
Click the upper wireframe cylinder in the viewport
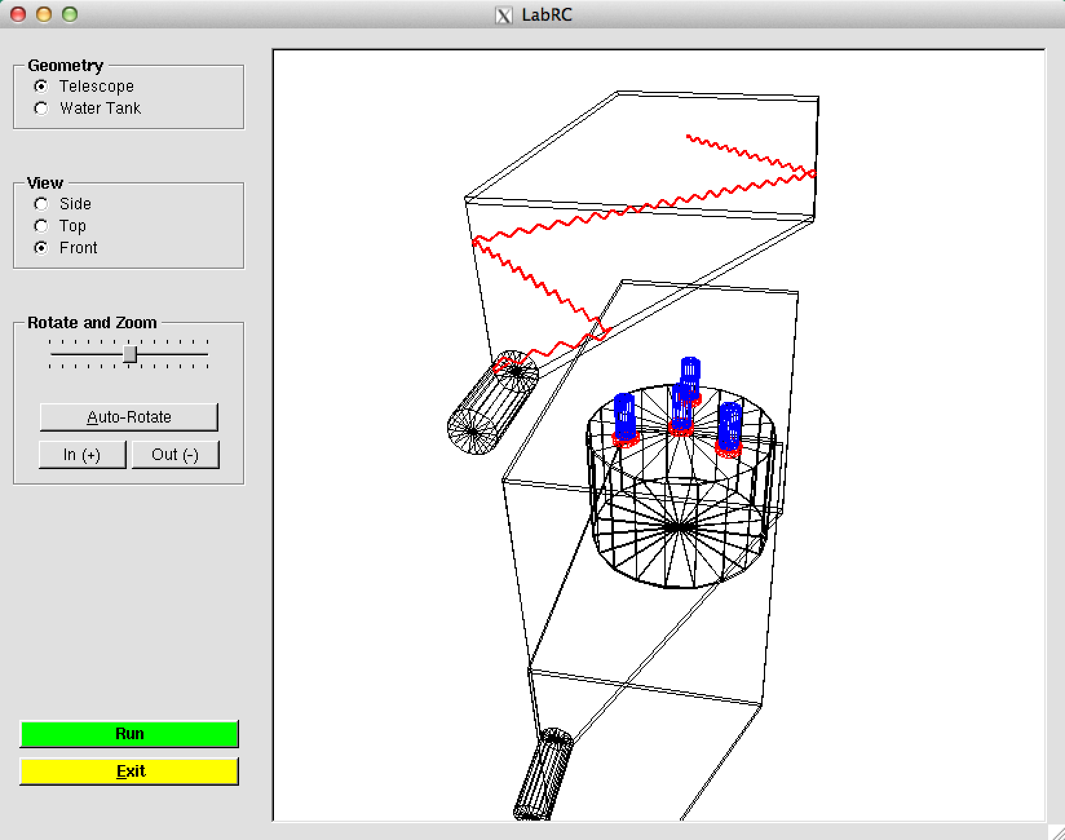[492, 403]
